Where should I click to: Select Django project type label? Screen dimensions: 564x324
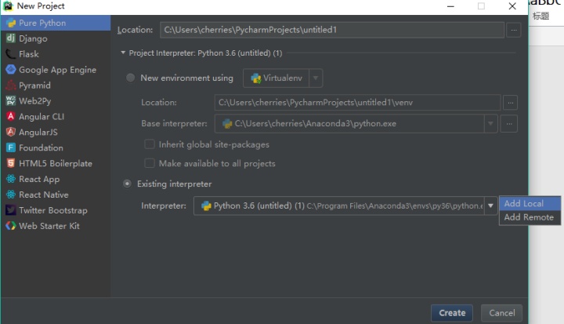point(33,38)
